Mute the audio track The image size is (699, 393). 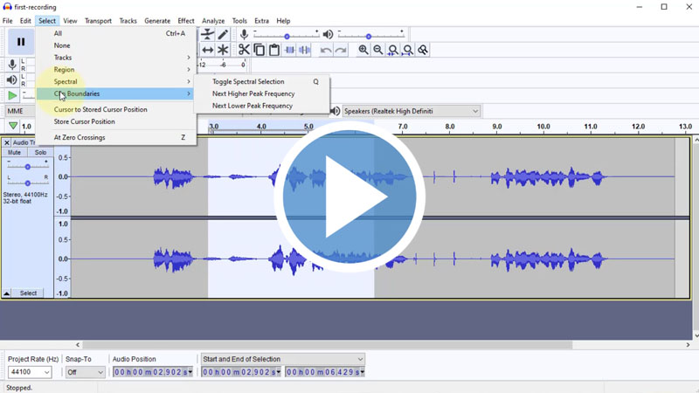click(x=14, y=153)
